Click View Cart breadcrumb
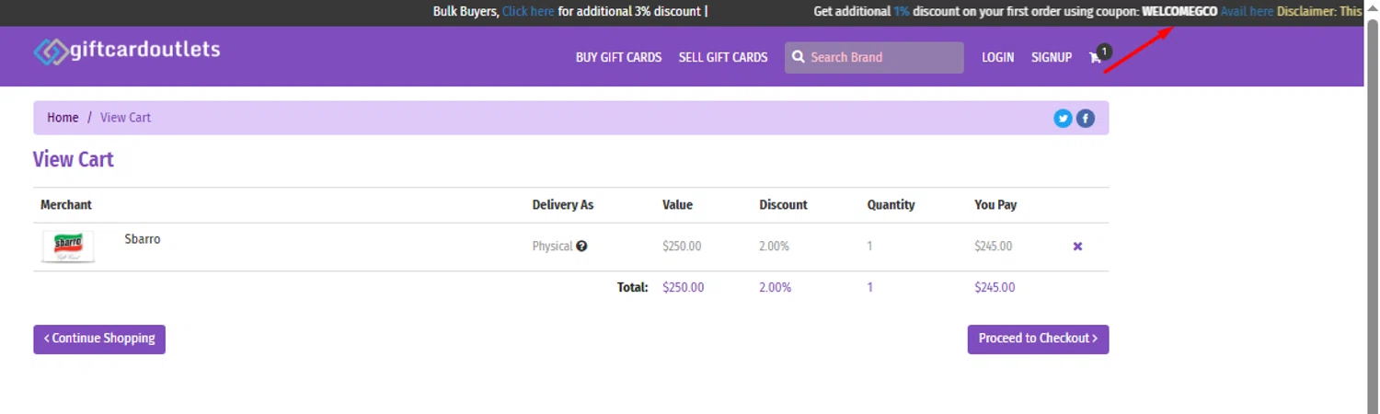 125,118
